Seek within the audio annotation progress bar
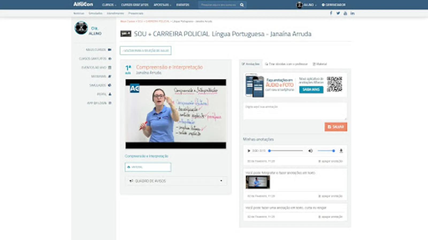Screen dimensions: 428x240 point(286,151)
